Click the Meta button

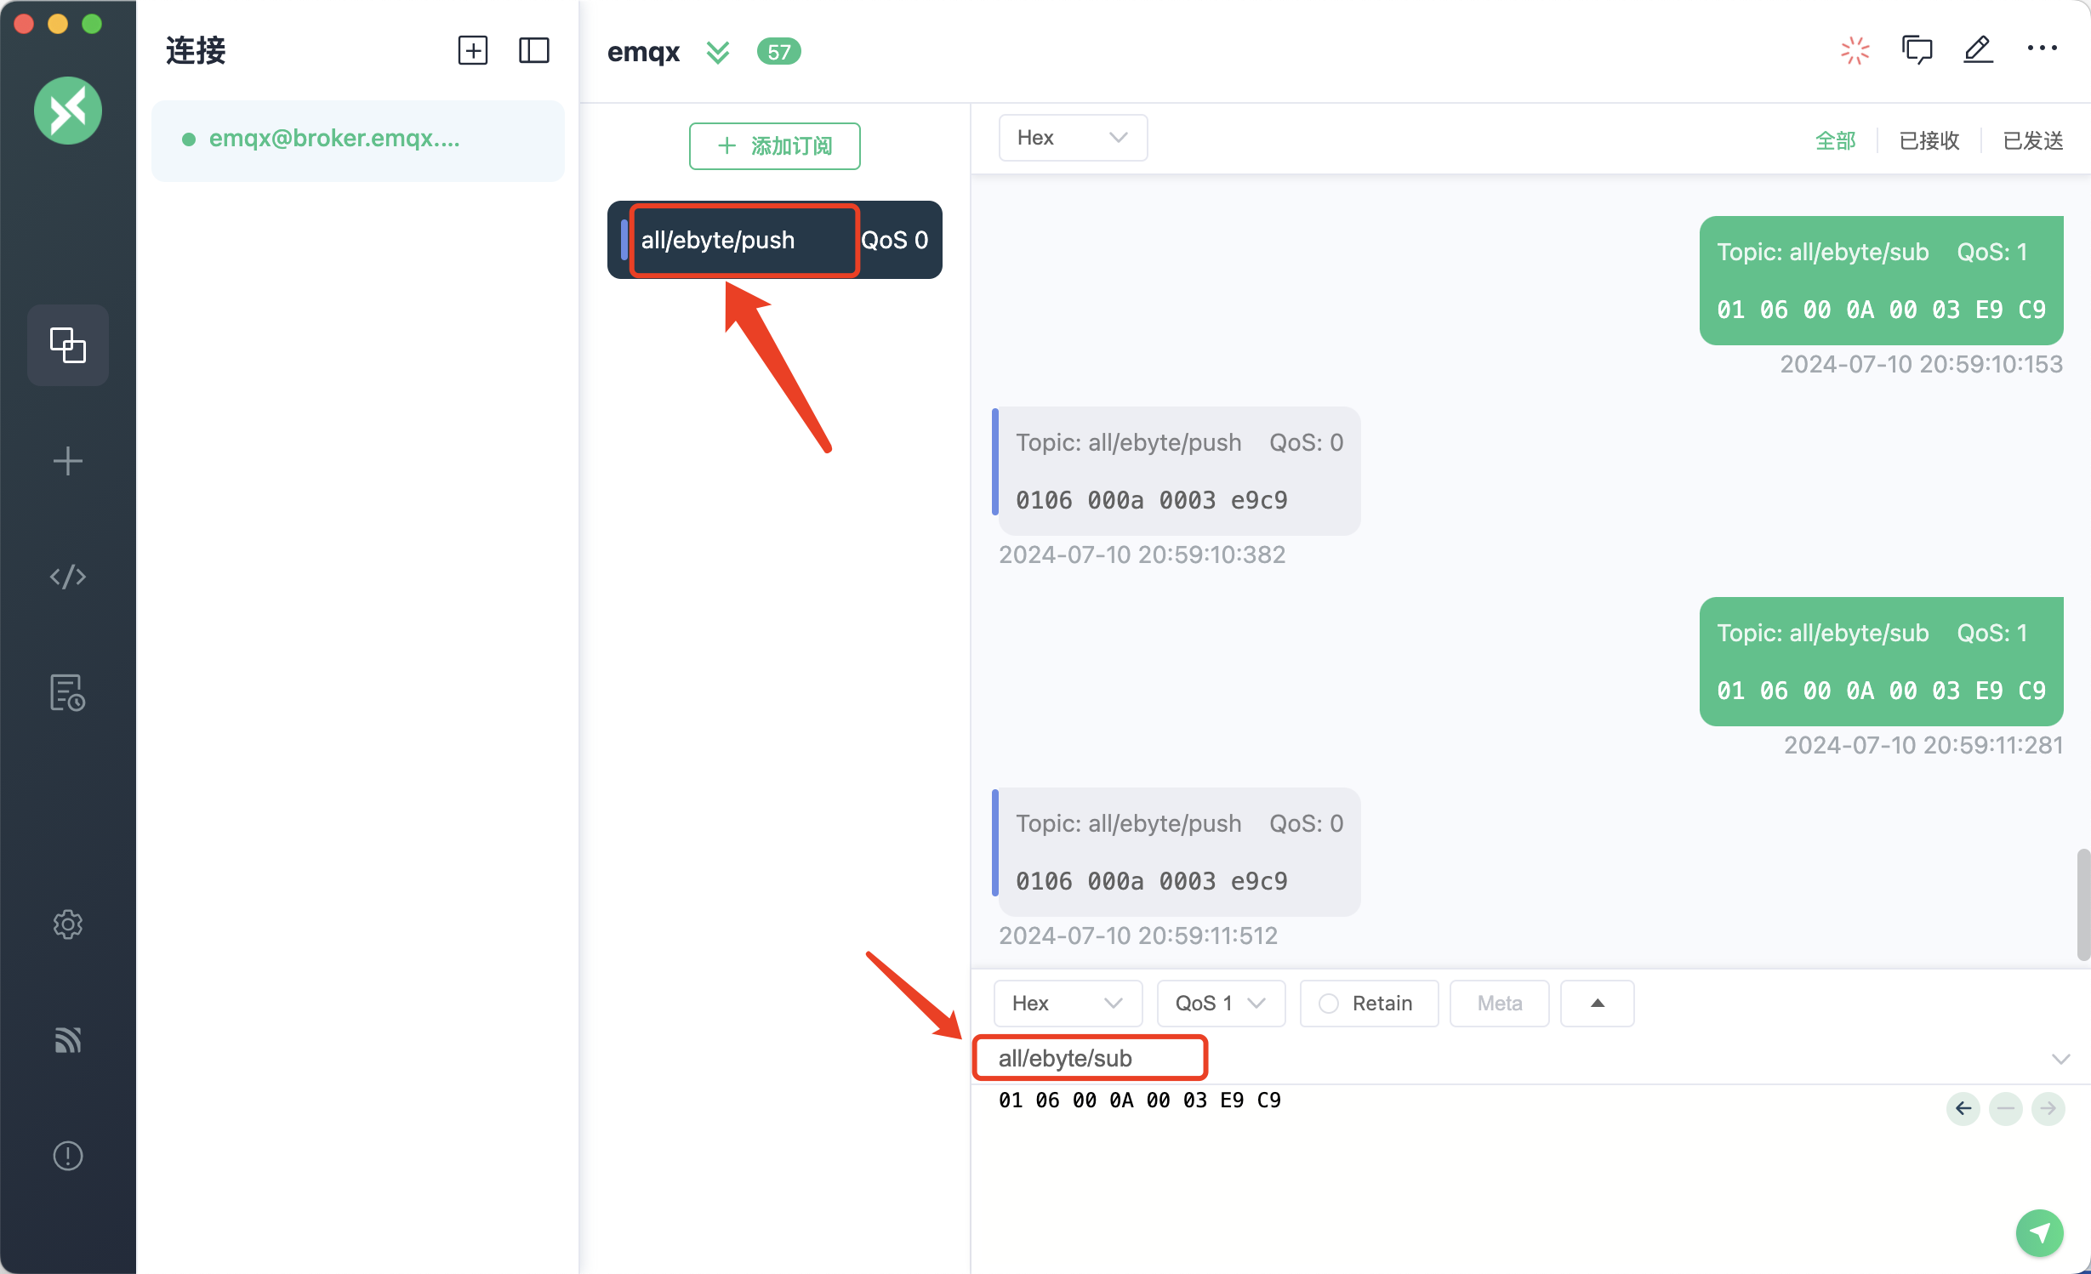point(1499,1004)
